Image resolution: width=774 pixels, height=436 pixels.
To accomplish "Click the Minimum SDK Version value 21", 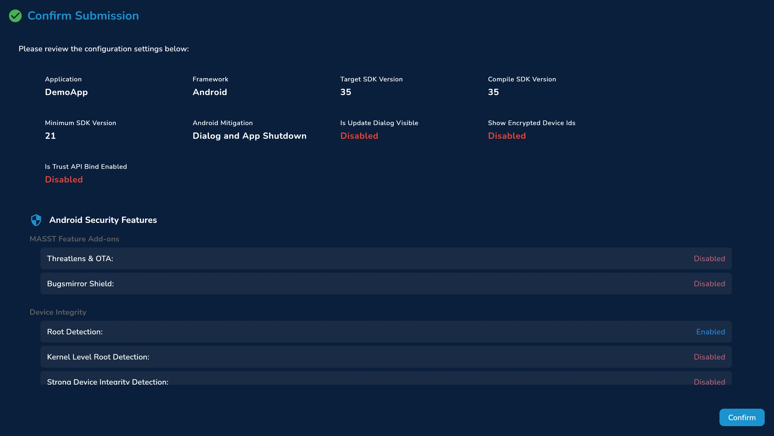I will click(50, 136).
